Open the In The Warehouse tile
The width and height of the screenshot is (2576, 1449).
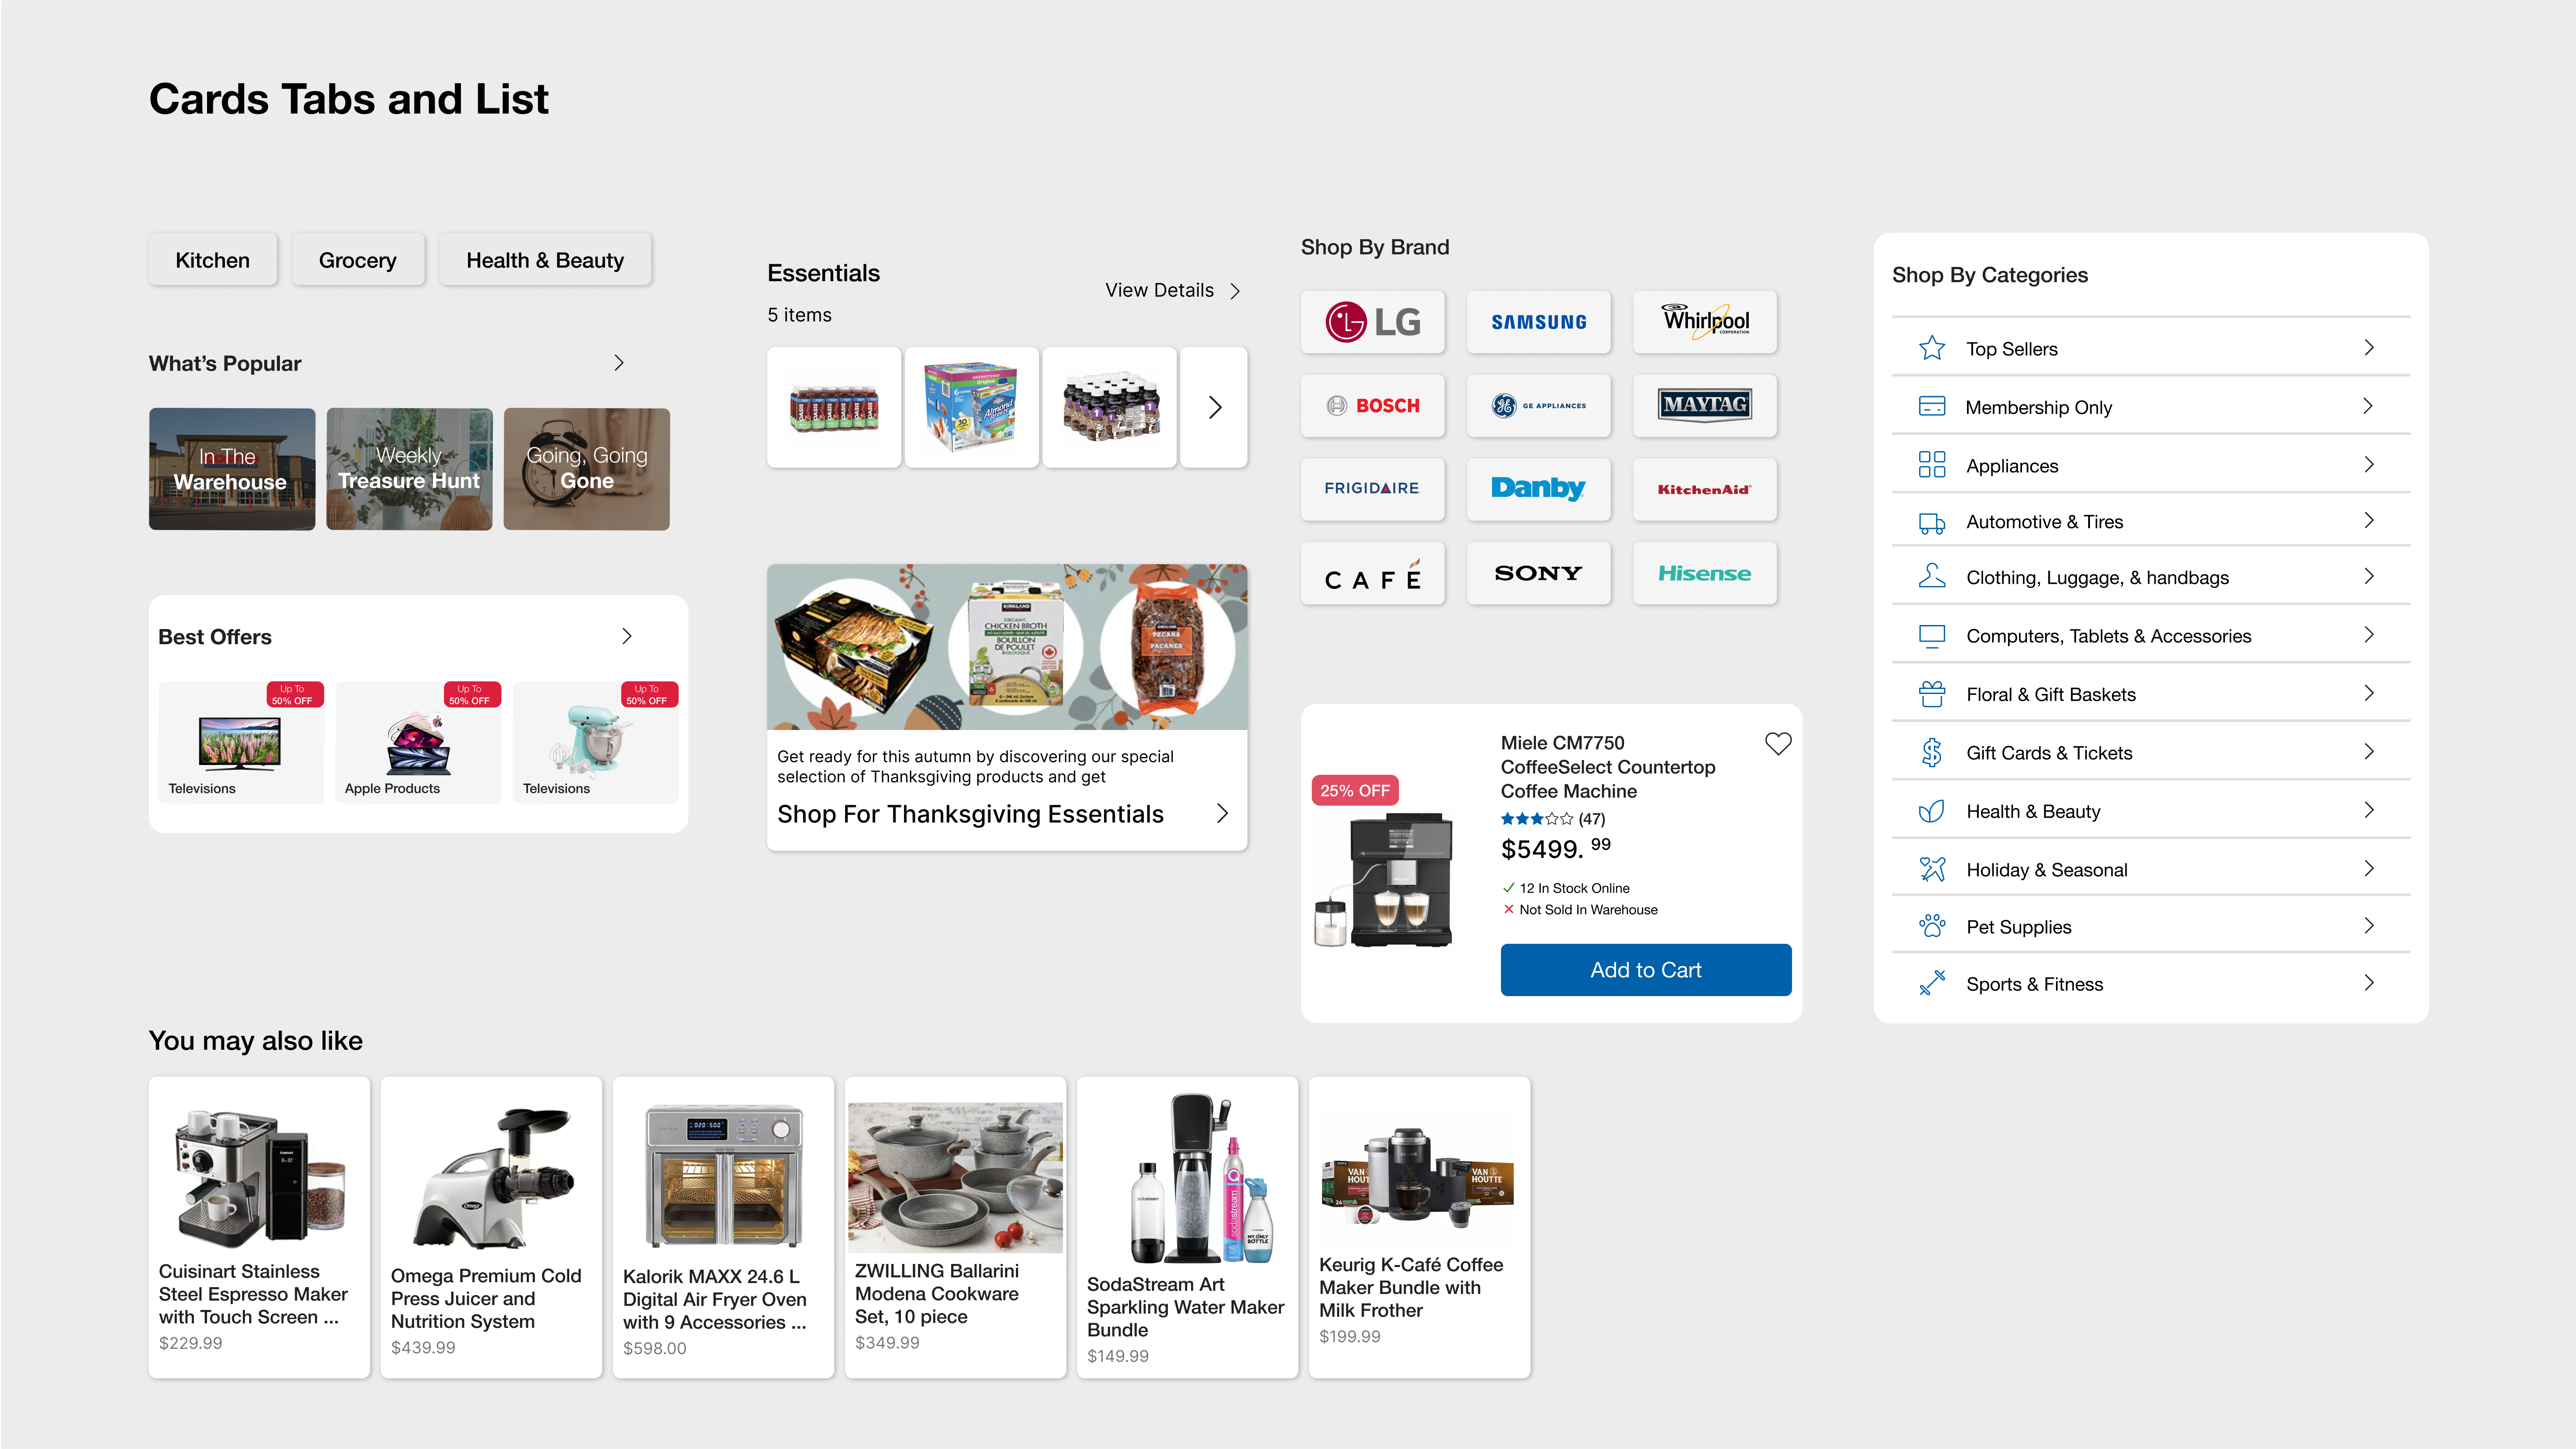(x=232, y=469)
